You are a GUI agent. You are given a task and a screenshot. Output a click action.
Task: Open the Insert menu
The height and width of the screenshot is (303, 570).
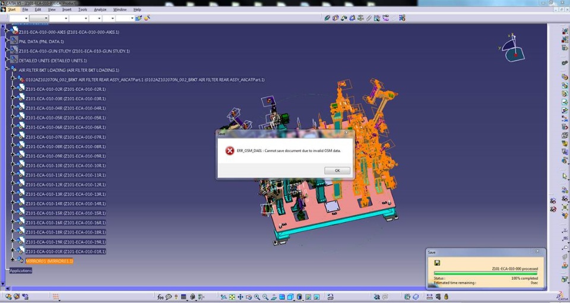coord(67,10)
